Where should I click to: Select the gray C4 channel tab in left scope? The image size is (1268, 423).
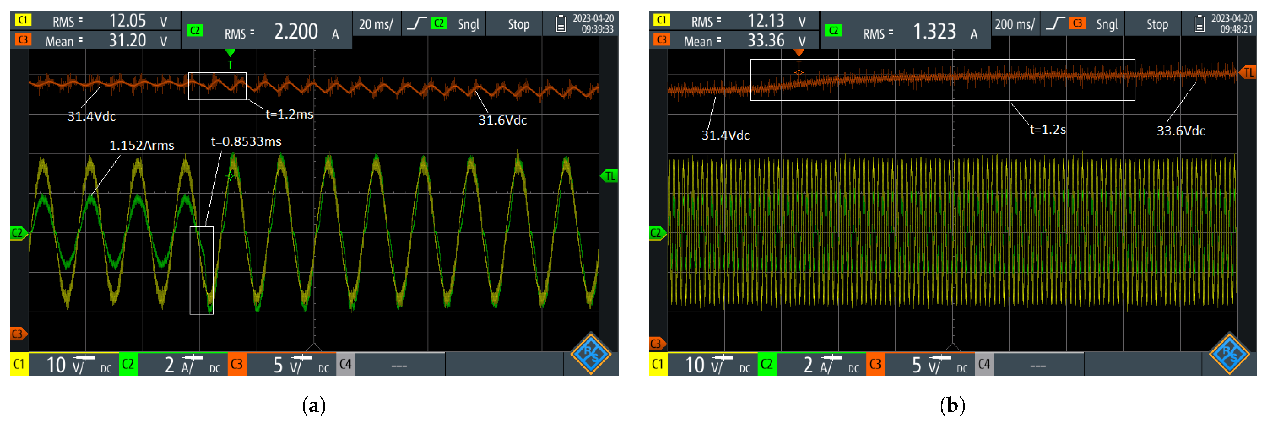point(345,364)
